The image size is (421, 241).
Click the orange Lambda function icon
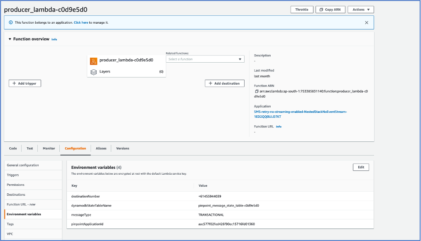pos(93,61)
